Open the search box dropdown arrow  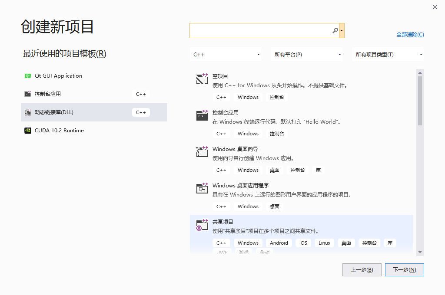tap(342, 30)
